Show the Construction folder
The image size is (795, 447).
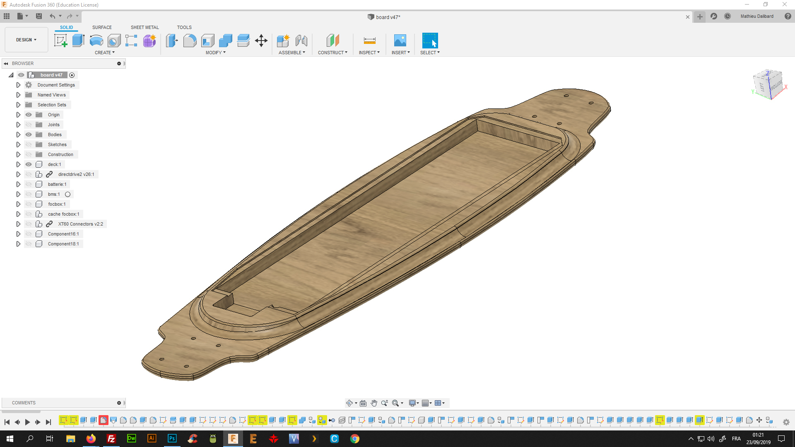(29, 154)
